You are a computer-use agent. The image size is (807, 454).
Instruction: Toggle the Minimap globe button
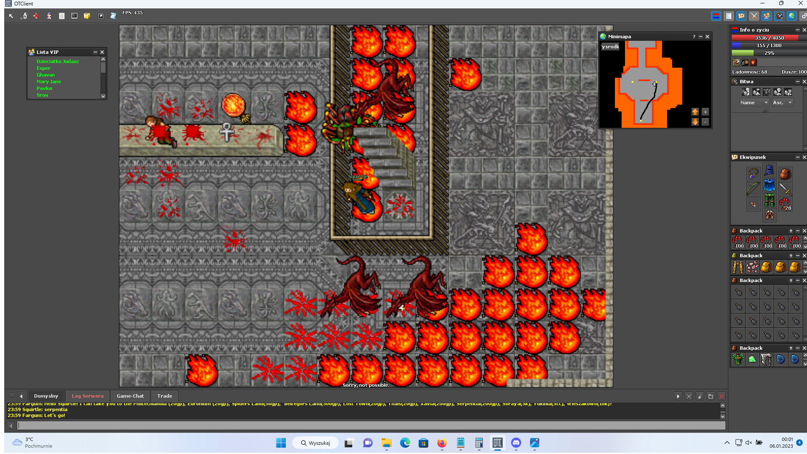pos(792,16)
